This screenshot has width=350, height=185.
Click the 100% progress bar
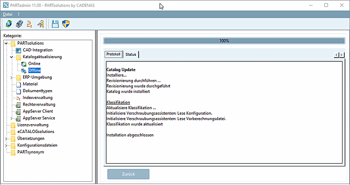click(224, 41)
